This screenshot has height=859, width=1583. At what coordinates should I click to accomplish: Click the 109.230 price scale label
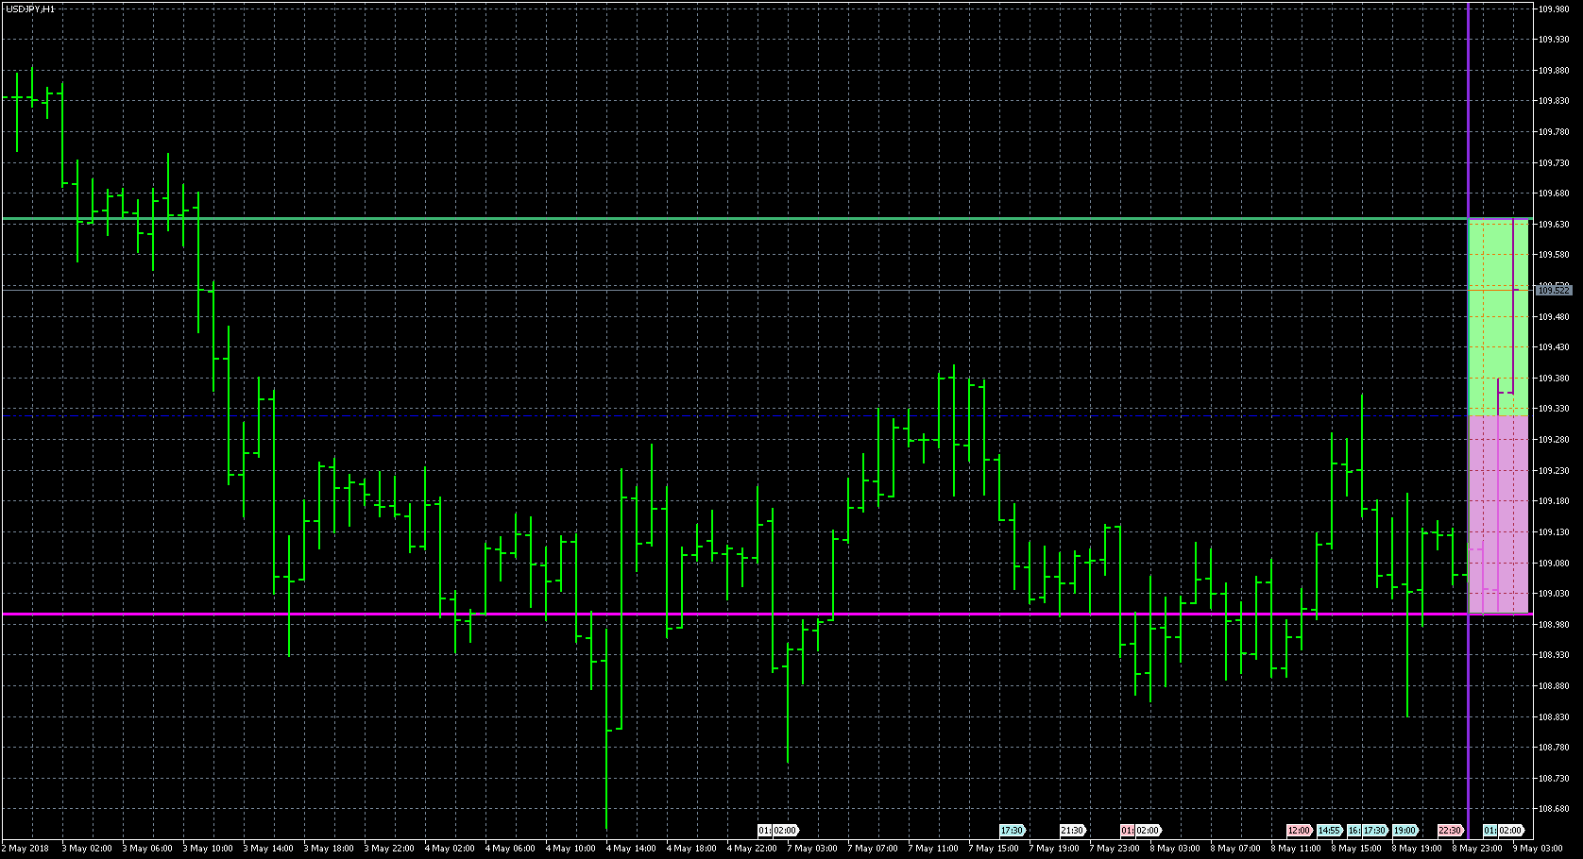[1554, 470]
